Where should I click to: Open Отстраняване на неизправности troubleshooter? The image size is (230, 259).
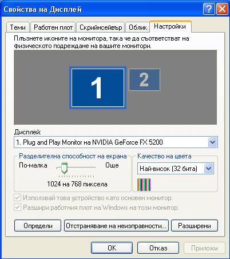point(116,226)
